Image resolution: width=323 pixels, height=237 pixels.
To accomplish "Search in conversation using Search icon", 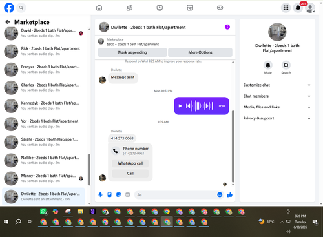I will (x=286, y=65).
